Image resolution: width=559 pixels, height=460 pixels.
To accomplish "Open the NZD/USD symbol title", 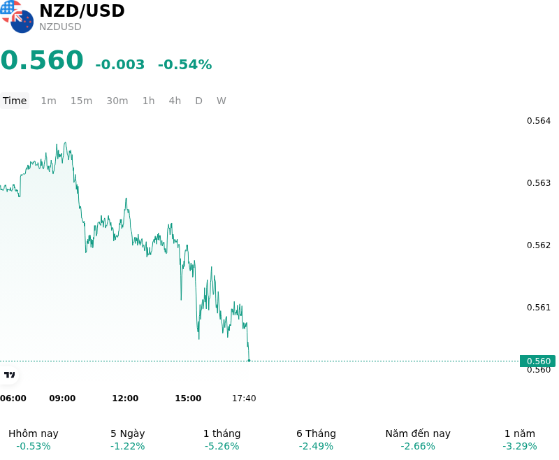I will tap(82, 11).
